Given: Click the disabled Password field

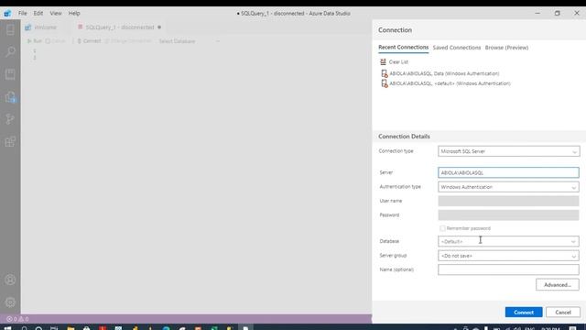Looking at the screenshot, I should coord(509,215).
